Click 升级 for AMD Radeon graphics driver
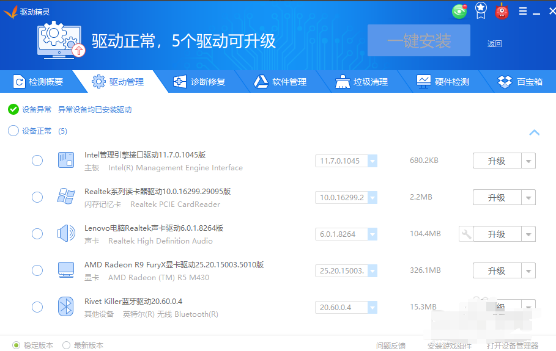 coord(496,270)
